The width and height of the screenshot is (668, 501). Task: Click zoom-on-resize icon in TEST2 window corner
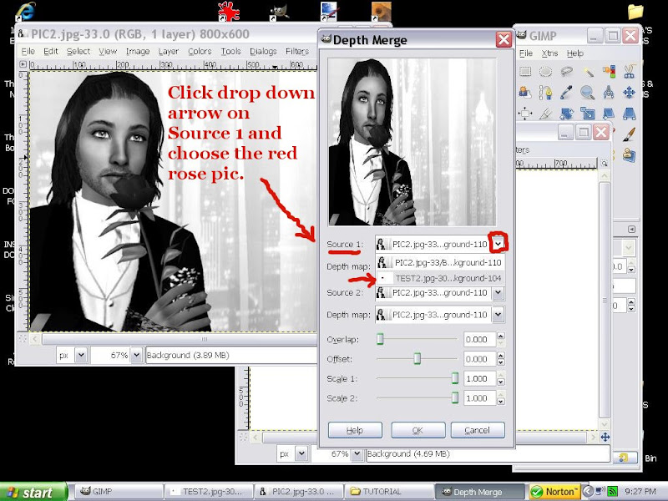604,164
